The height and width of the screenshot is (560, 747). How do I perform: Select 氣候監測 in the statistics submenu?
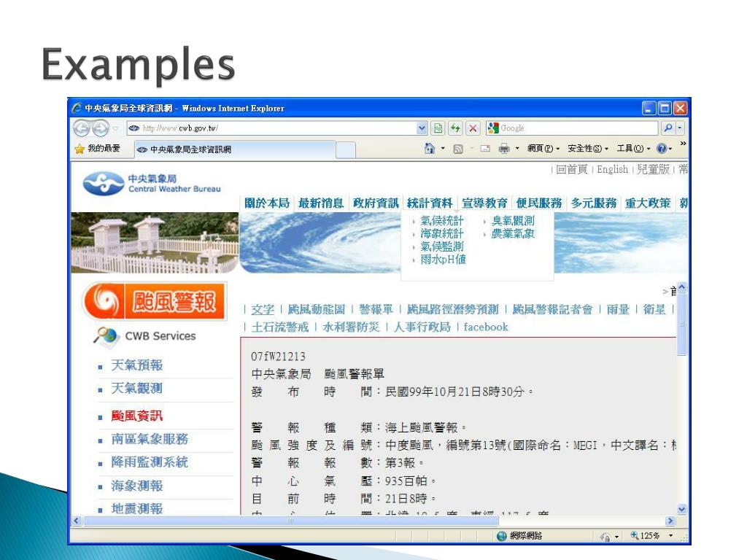coord(441,246)
